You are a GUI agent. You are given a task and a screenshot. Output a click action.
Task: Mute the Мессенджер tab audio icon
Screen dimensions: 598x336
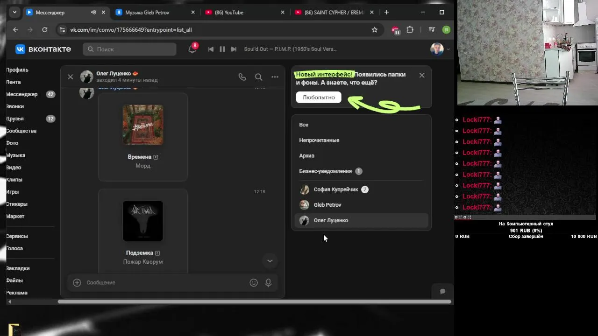93,13
